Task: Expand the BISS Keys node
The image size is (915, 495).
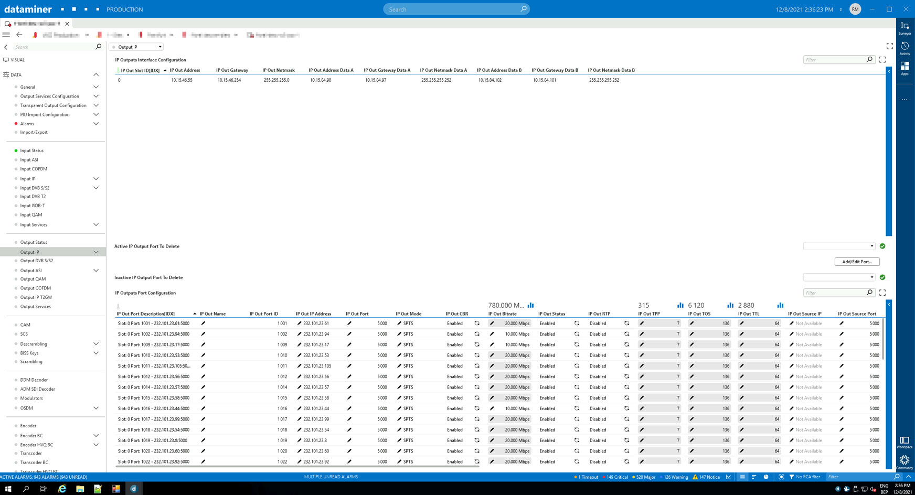Action: pos(96,353)
